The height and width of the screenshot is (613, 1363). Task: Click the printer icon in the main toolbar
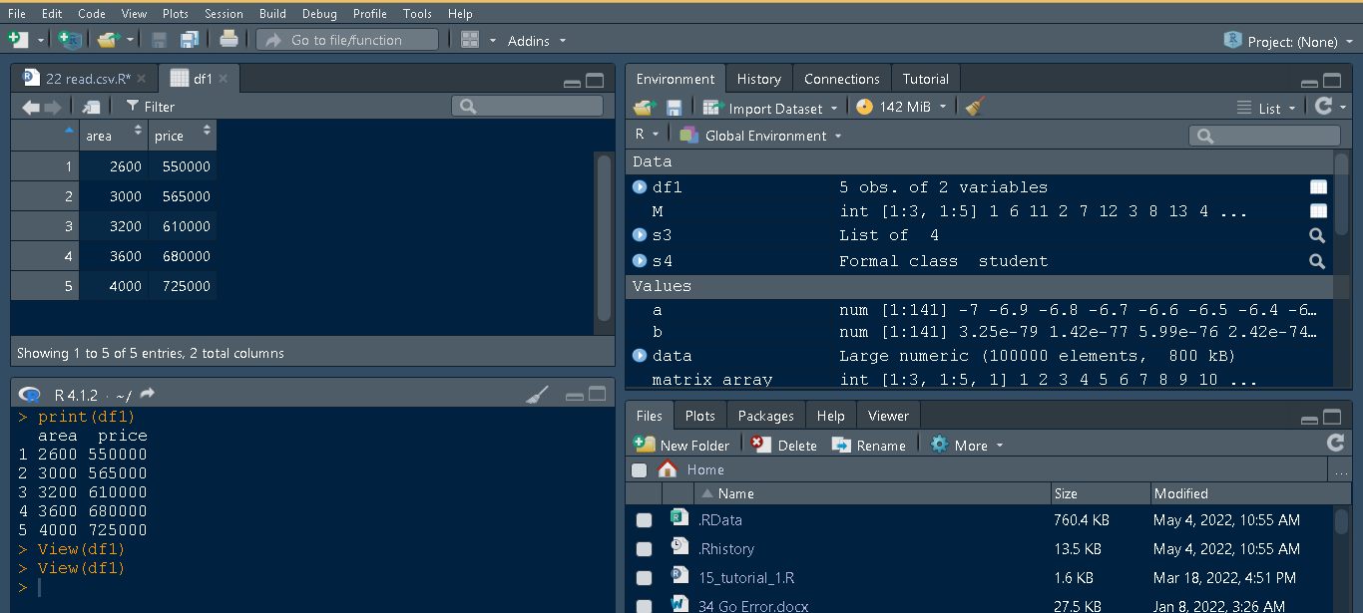(228, 40)
